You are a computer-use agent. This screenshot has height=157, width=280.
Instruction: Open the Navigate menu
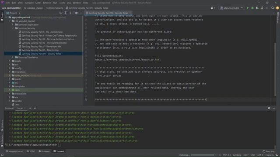tap(29, 3)
